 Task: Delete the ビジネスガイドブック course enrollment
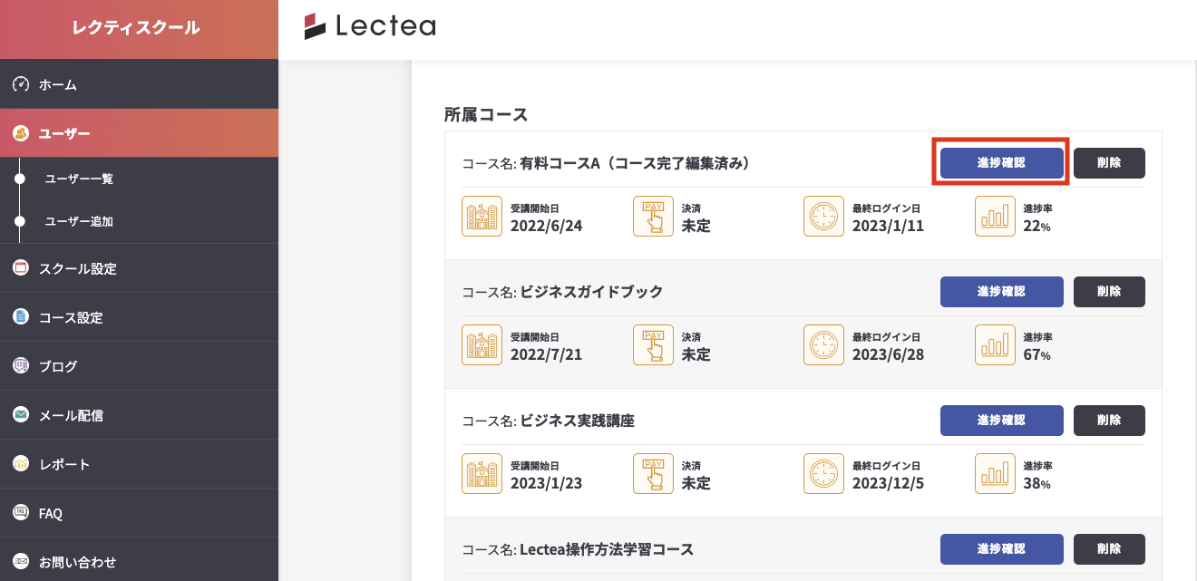(x=1109, y=292)
